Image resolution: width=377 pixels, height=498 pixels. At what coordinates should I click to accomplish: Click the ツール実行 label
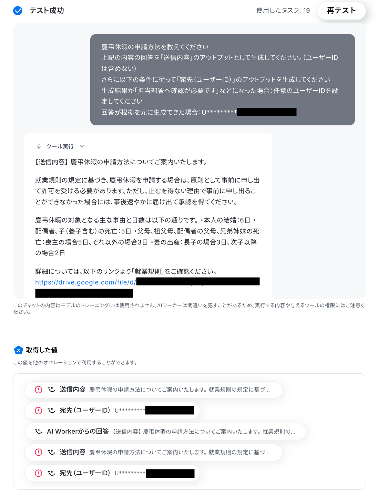60,146
